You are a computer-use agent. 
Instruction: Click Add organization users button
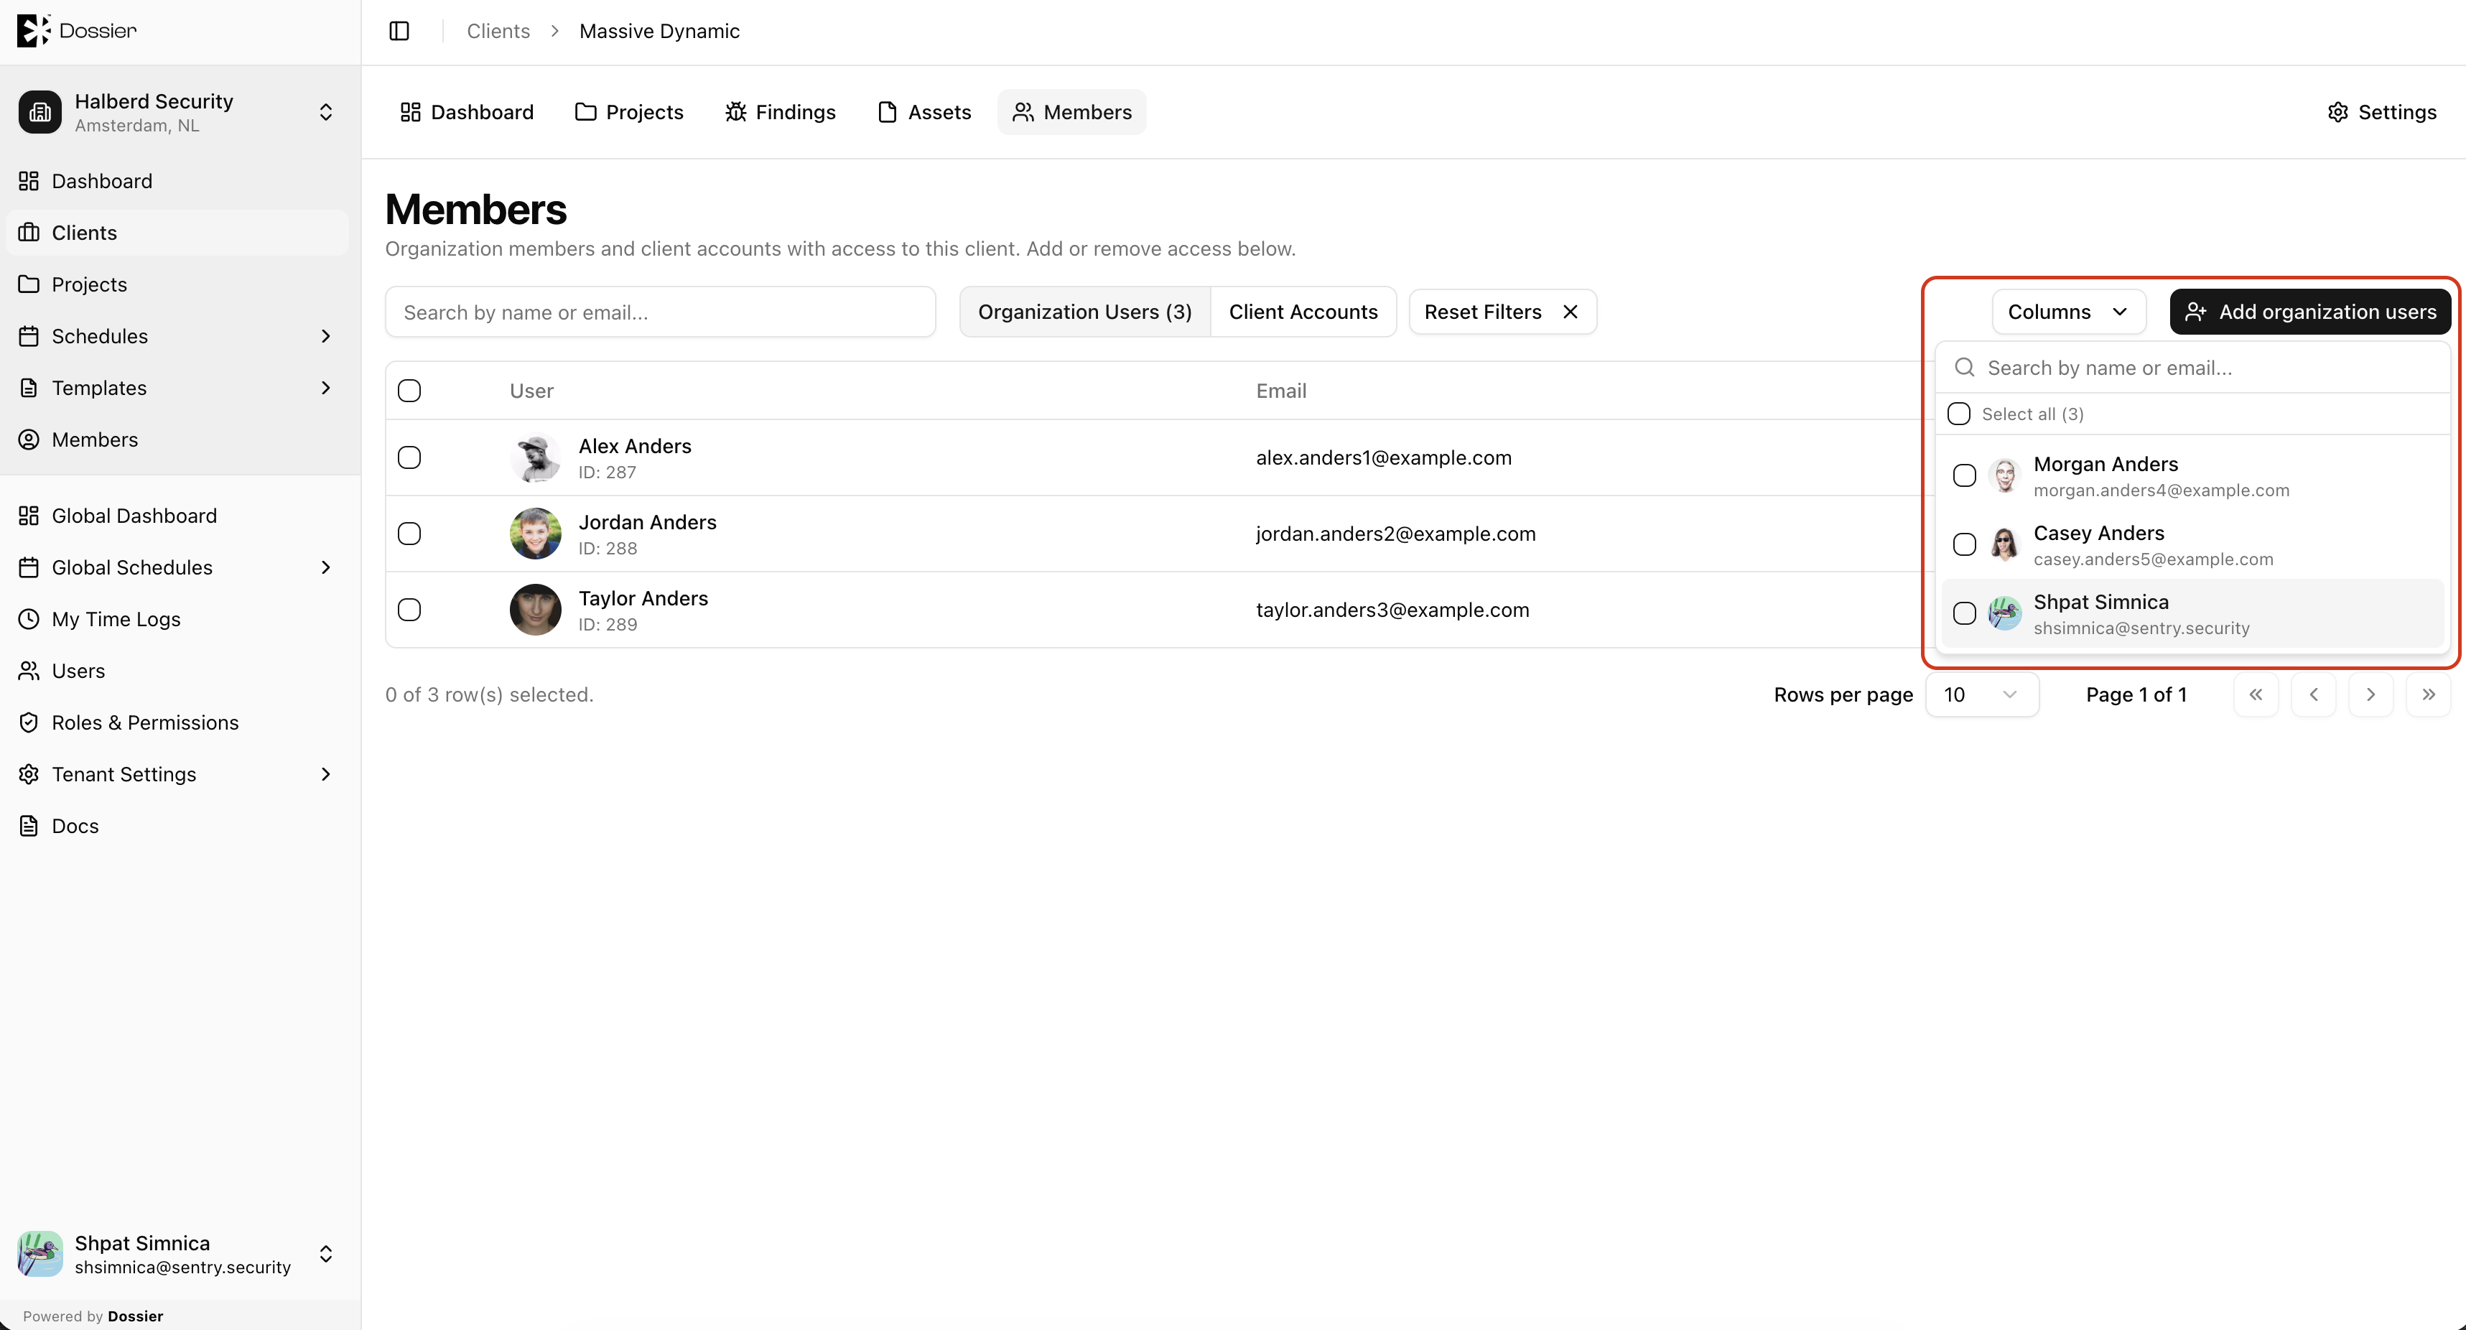2310,311
